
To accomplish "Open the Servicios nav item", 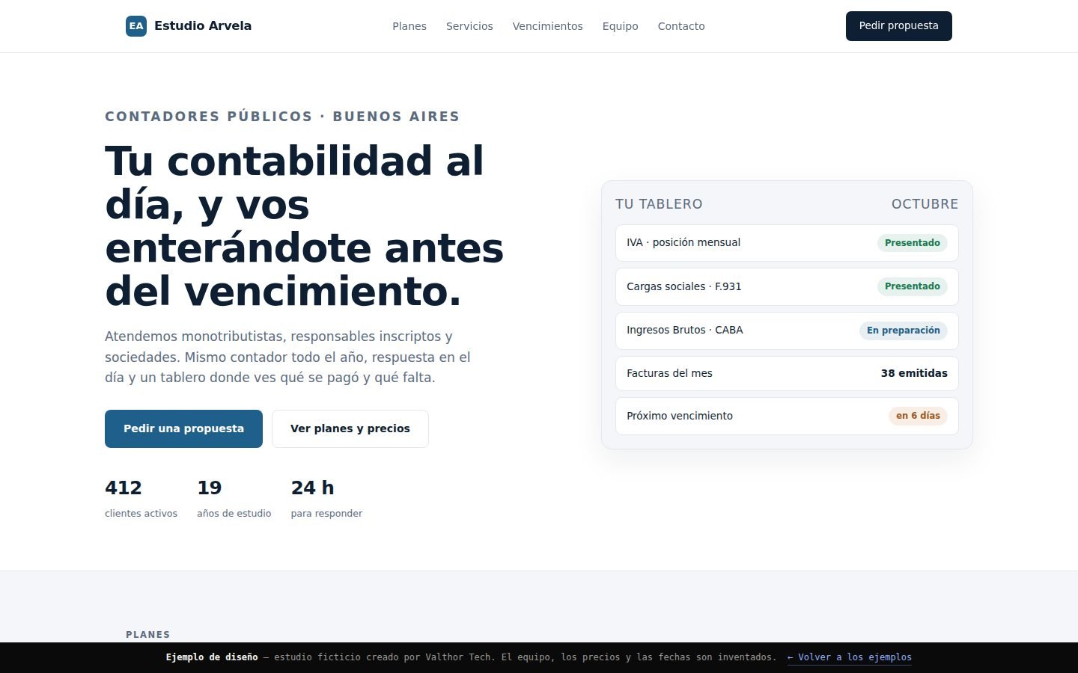I will (x=469, y=26).
